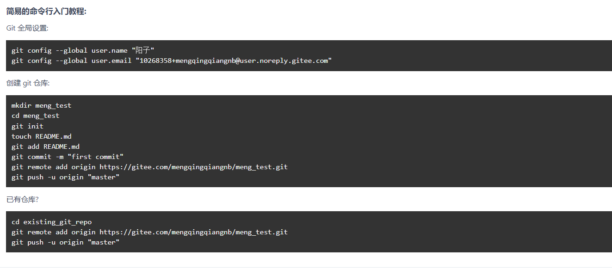Click the heading 简易的命令行入门教程

(46, 12)
